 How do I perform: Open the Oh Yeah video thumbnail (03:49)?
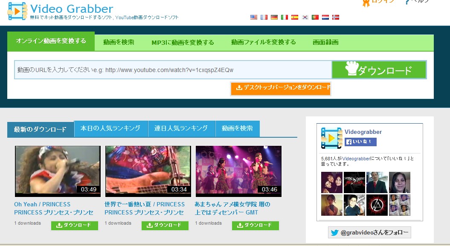click(x=58, y=171)
